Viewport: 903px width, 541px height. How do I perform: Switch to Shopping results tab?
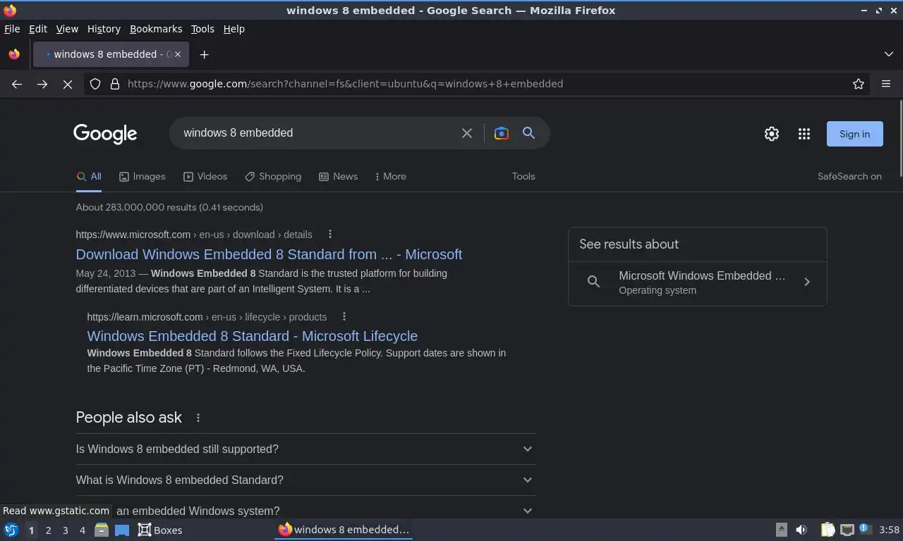click(x=273, y=177)
